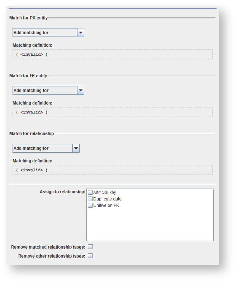Click the FK entity matching definition box
Image resolution: width=236 pixels, height=282 pixels.
[112, 112]
